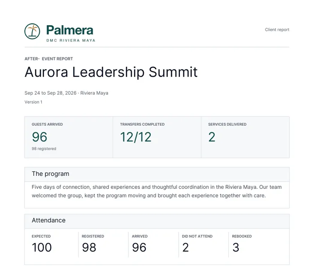Select the green guests arrived value 96

[39, 137]
